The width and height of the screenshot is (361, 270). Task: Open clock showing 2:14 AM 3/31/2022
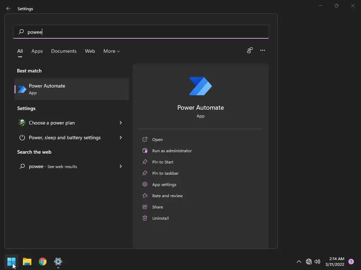click(x=335, y=262)
